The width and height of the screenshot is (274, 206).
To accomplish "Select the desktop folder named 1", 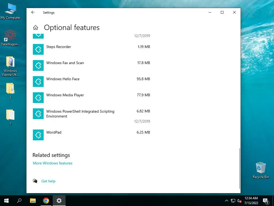I will [x=10, y=117].
